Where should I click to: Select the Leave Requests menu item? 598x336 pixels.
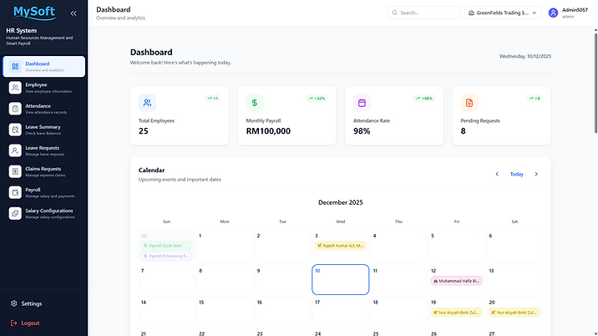44,150
